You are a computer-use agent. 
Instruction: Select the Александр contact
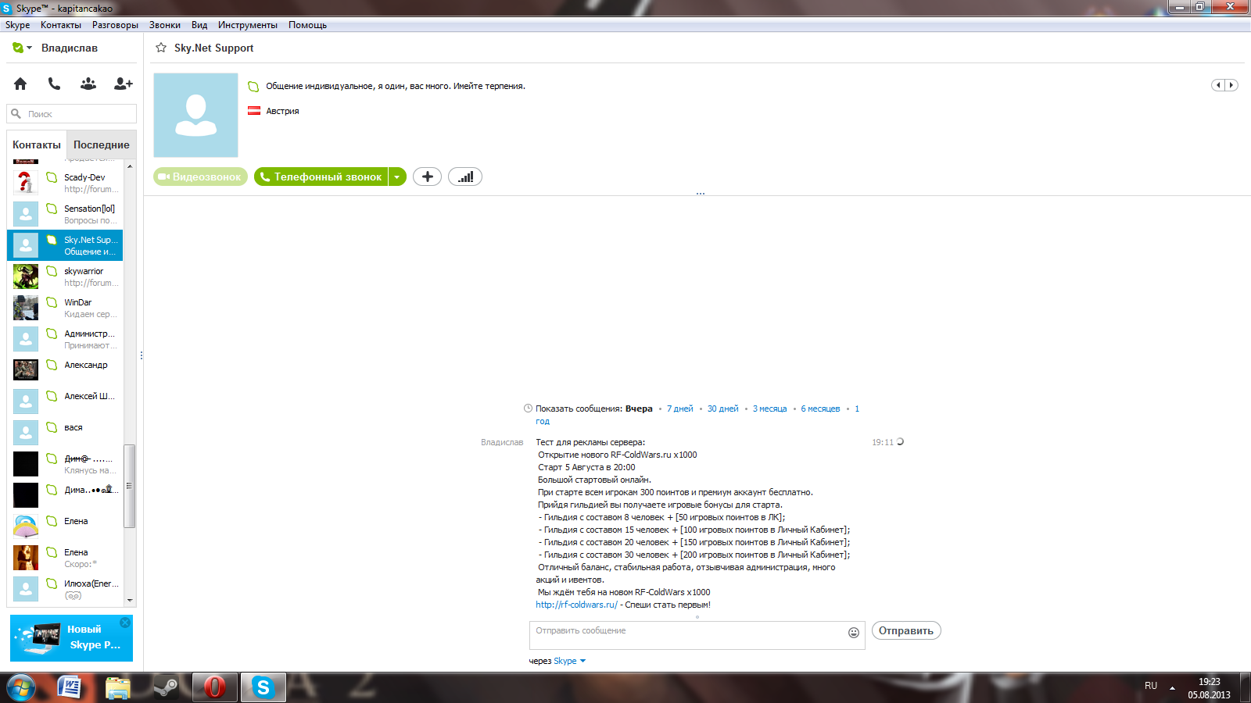[x=65, y=370]
